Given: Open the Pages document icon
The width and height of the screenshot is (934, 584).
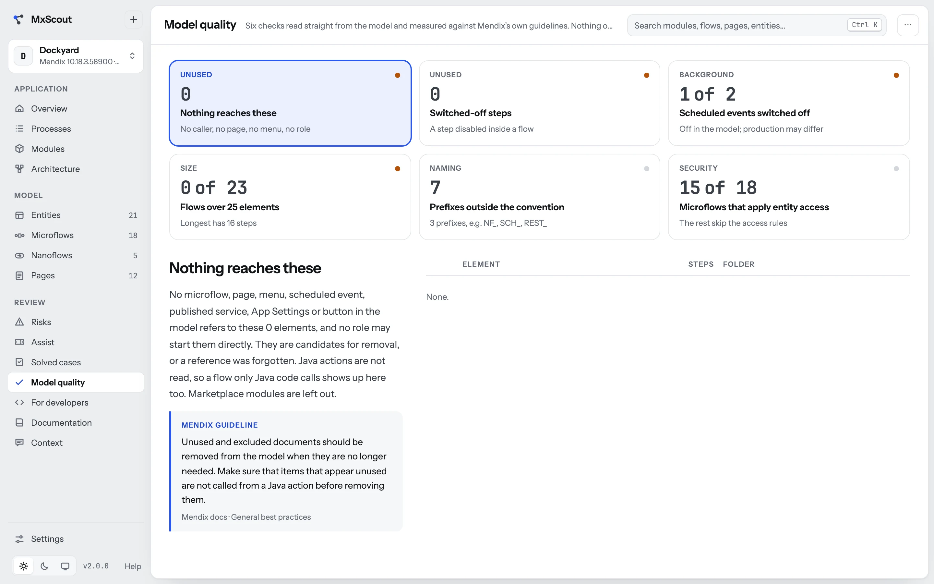Looking at the screenshot, I should point(19,275).
